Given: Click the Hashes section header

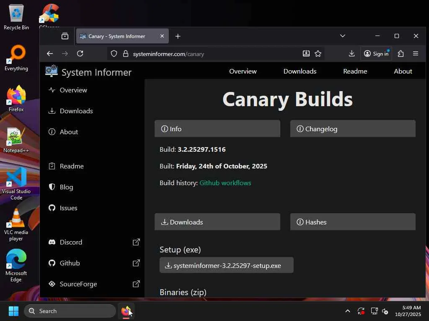Looking at the screenshot, I should (x=353, y=222).
